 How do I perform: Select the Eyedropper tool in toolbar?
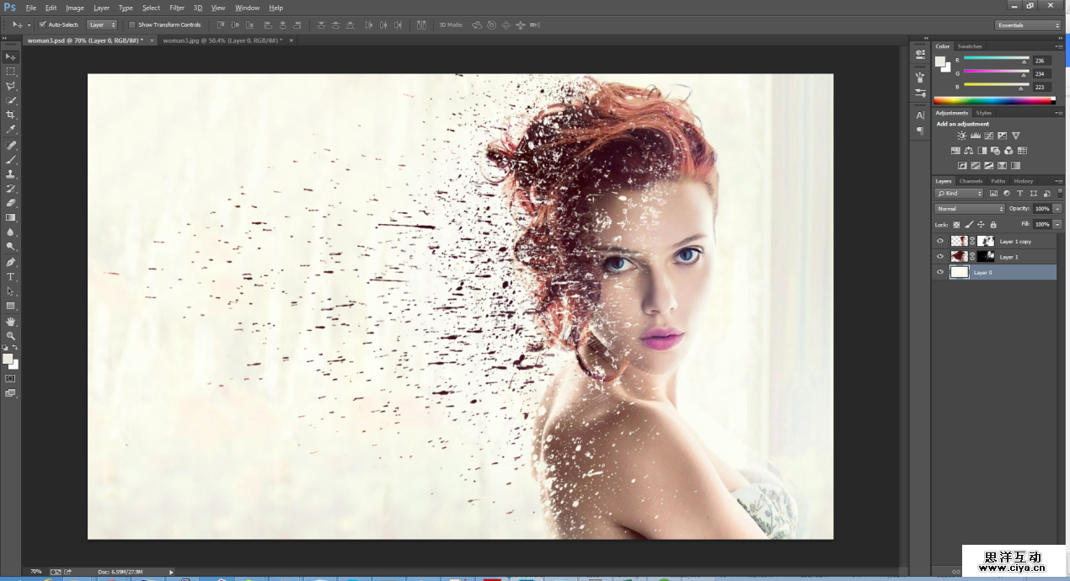[11, 130]
